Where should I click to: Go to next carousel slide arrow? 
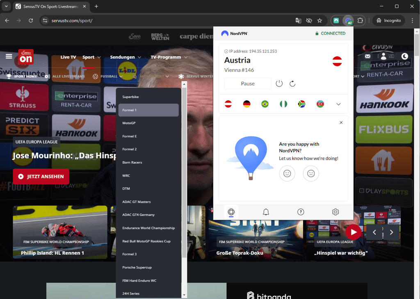coord(391,232)
